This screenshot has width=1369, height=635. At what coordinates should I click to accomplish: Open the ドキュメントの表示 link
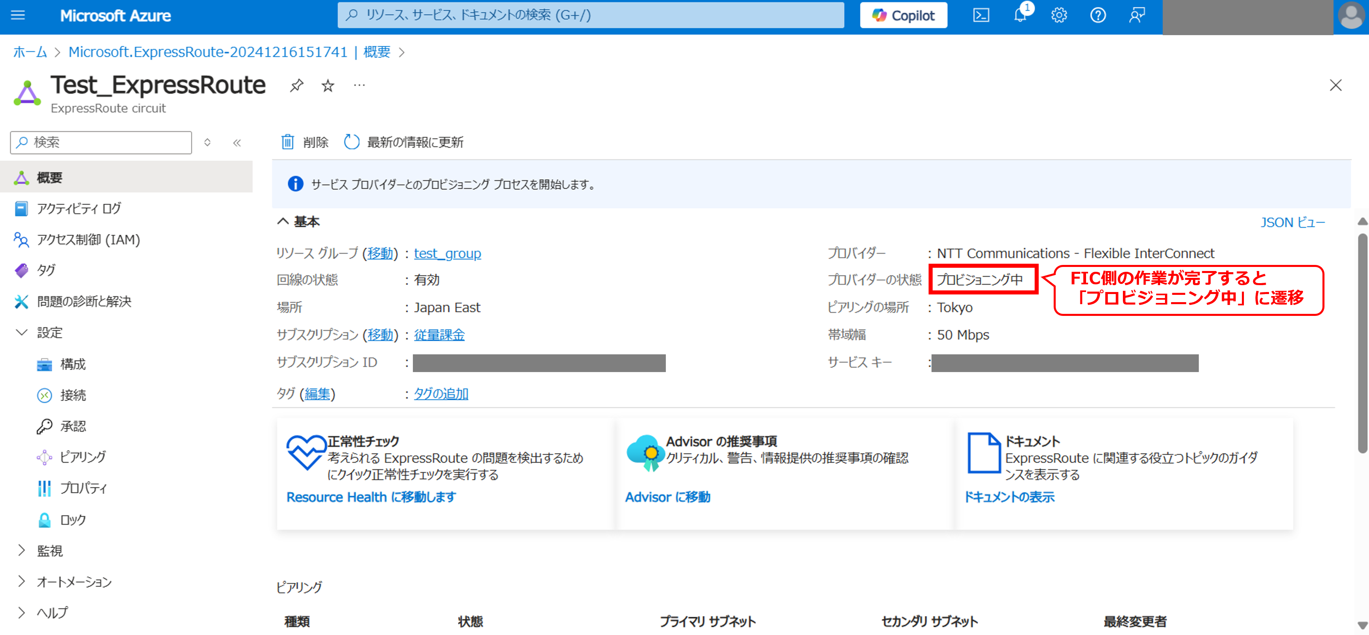tap(1009, 497)
